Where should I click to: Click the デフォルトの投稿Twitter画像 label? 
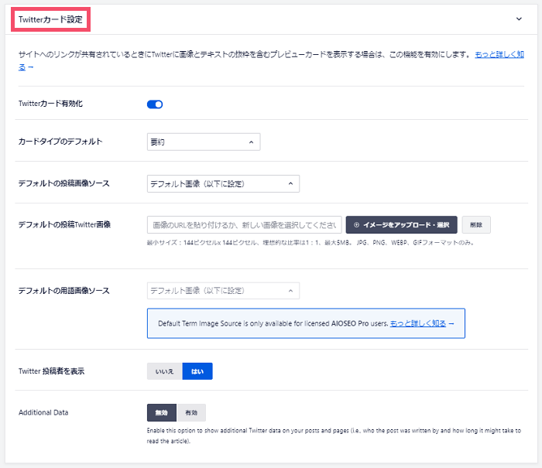(64, 224)
